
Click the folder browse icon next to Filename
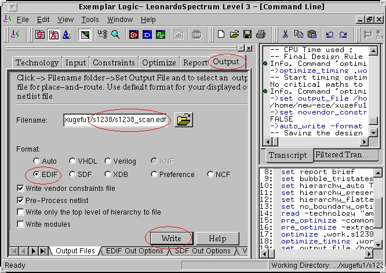click(x=184, y=120)
